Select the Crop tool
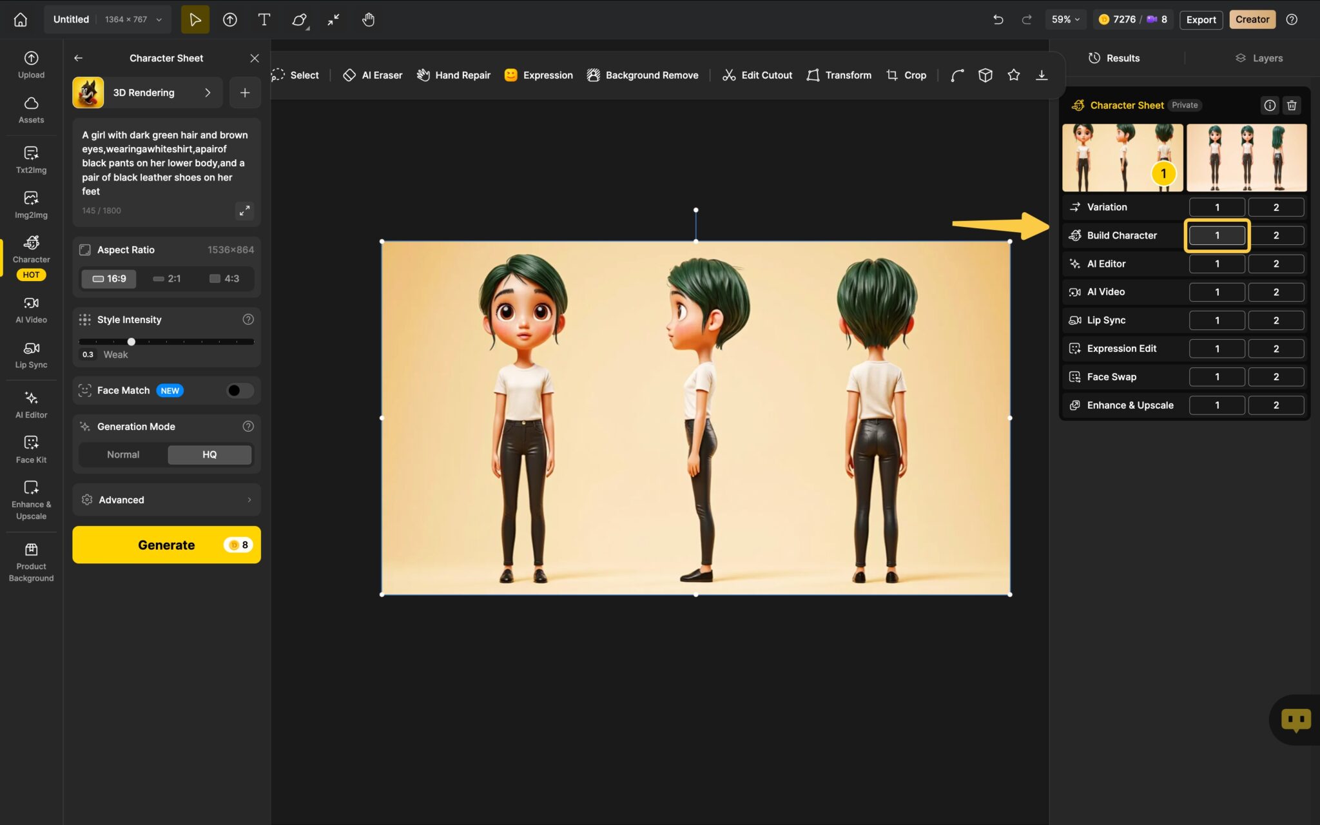Image resolution: width=1320 pixels, height=825 pixels. pos(905,75)
